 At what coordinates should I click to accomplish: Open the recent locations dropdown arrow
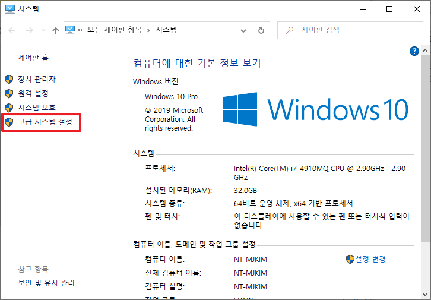(x=42, y=30)
